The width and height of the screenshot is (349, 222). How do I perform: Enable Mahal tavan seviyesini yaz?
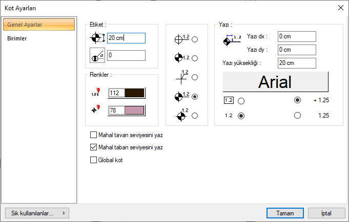(93, 136)
